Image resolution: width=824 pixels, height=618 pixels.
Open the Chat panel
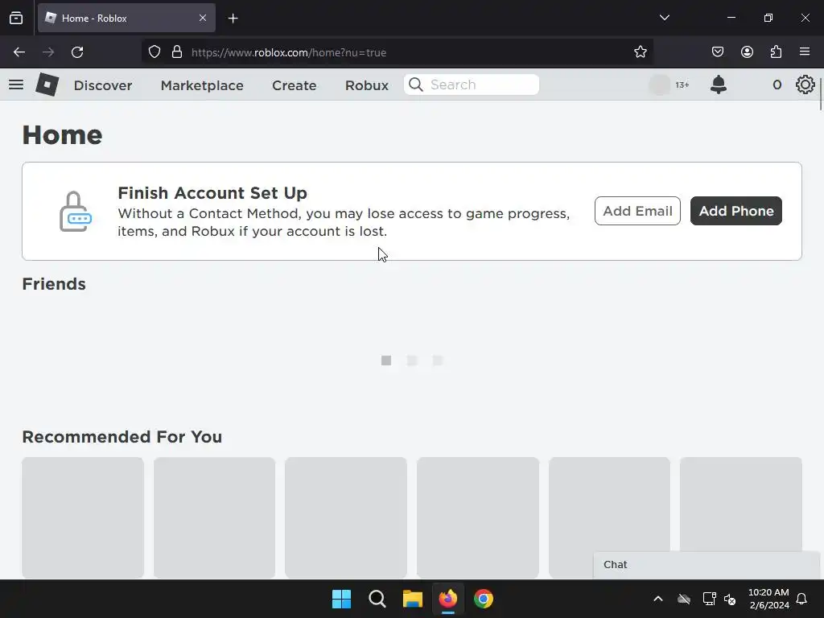click(707, 565)
